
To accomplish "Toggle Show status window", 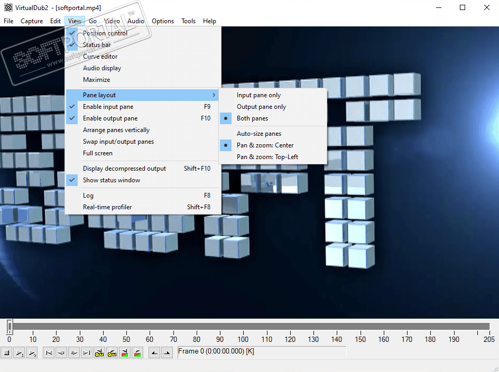I will pyautogui.click(x=143, y=180).
